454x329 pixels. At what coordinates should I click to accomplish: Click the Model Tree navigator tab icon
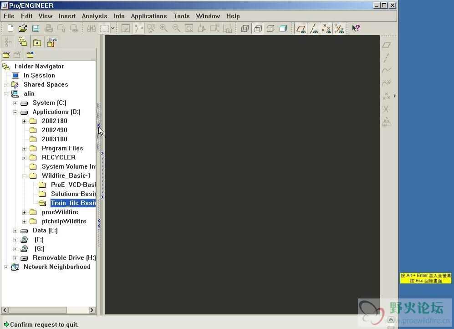[8, 42]
